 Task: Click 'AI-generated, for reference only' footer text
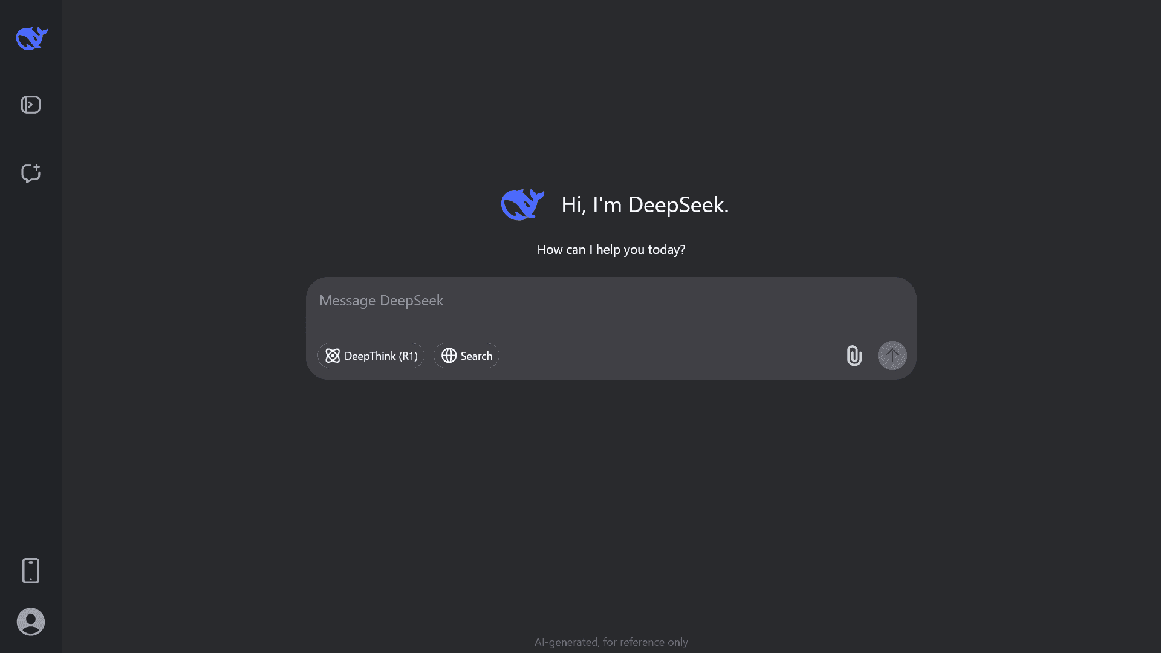pyautogui.click(x=611, y=642)
